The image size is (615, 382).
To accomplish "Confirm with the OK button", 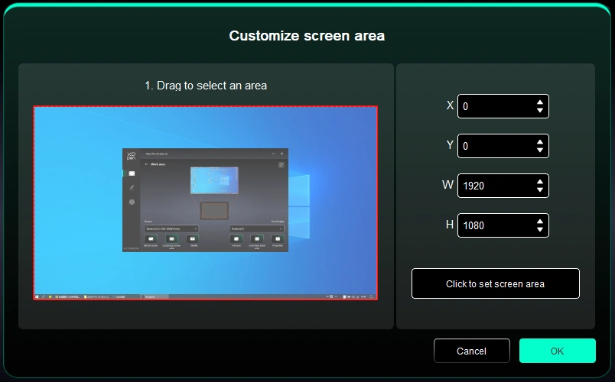I will tap(557, 351).
